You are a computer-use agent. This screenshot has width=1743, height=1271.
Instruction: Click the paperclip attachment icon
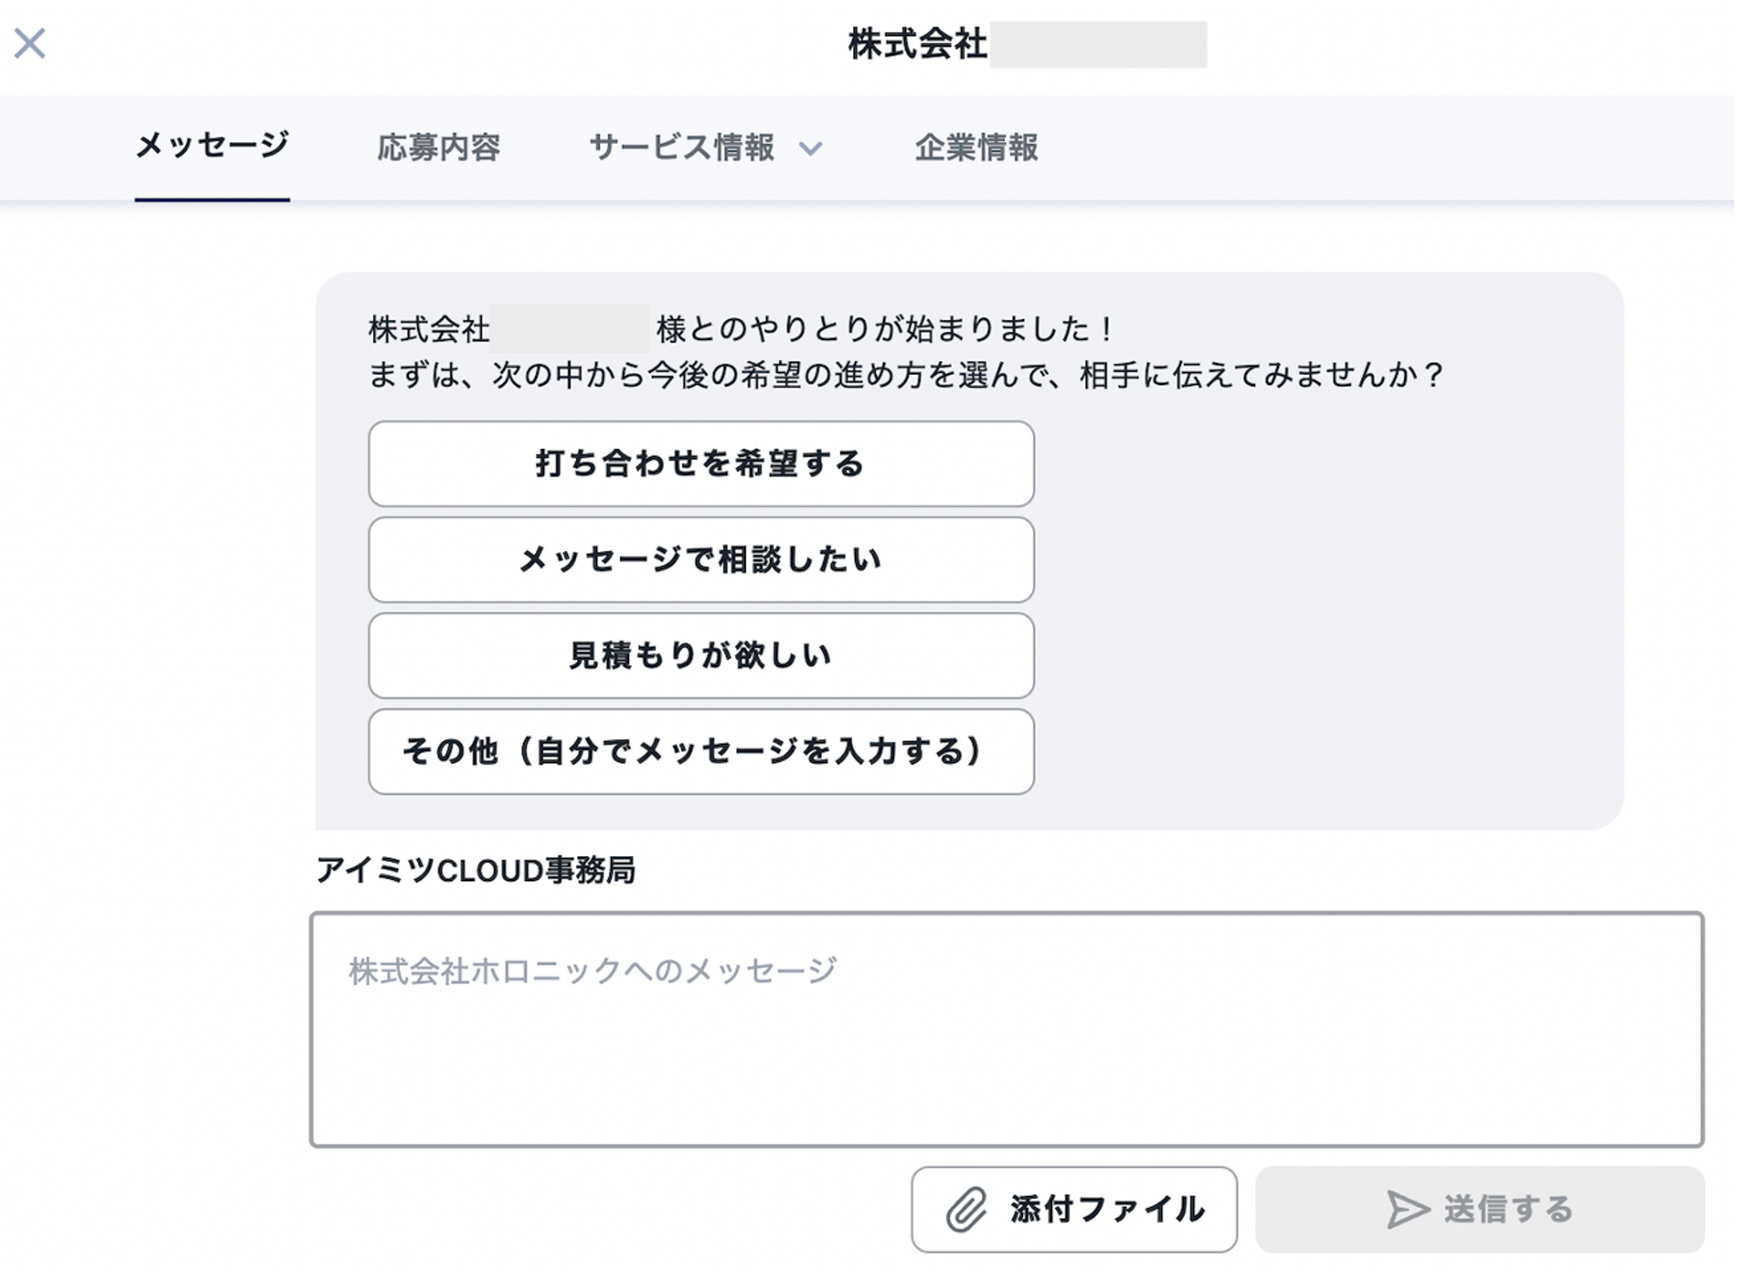pyautogui.click(x=966, y=1209)
